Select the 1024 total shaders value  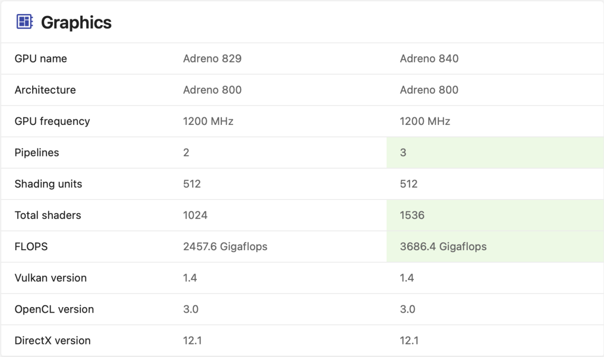coord(195,215)
